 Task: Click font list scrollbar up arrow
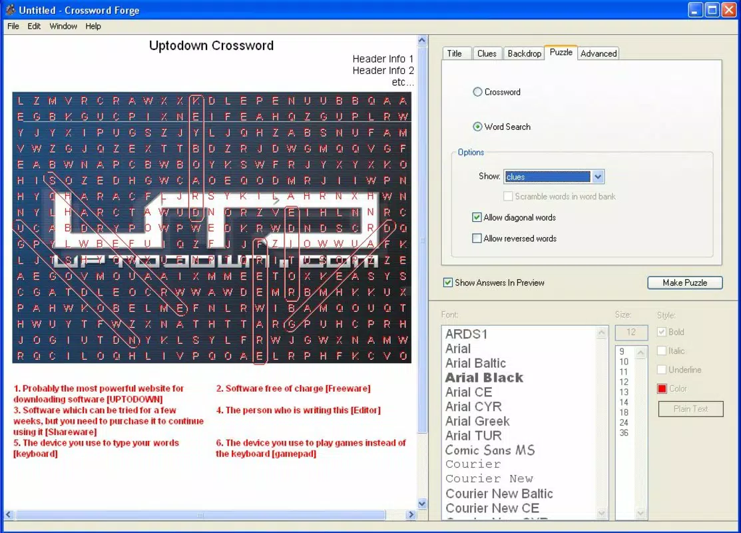(602, 332)
